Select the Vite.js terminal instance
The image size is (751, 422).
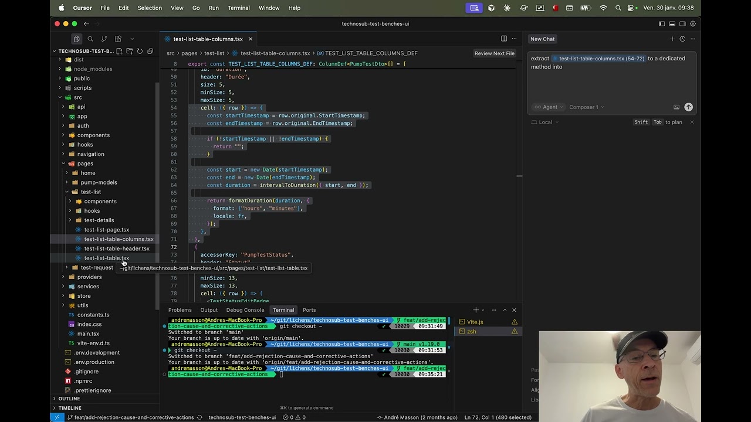(488, 322)
